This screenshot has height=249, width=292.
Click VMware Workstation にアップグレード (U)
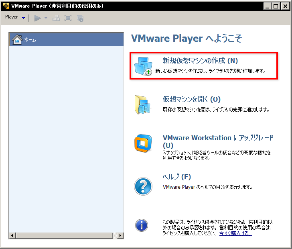tap(218, 141)
